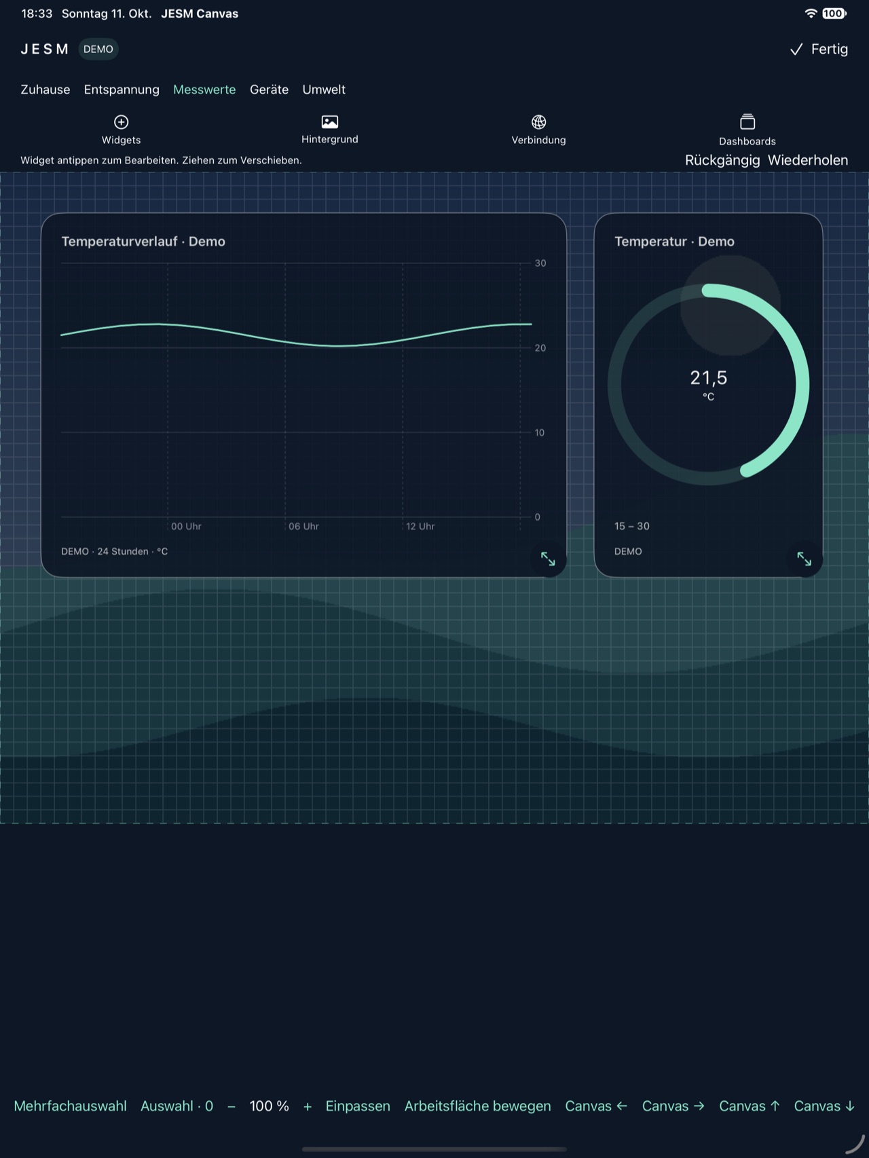This screenshot has height=1158, width=869.
Task: Increase zoom with the plus button
Action: point(308,1106)
